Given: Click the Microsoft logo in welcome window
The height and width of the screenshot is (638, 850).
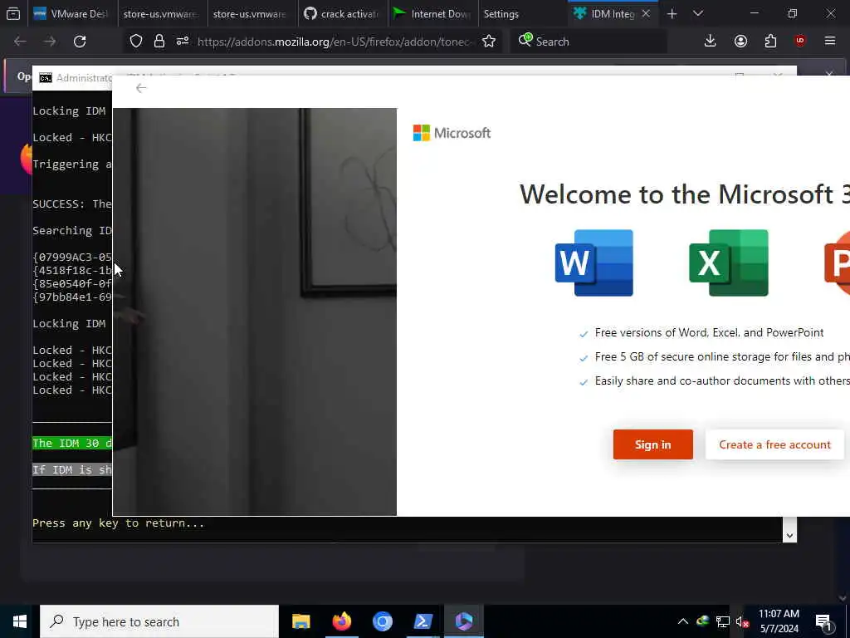Looking at the screenshot, I should click(x=452, y=133).
